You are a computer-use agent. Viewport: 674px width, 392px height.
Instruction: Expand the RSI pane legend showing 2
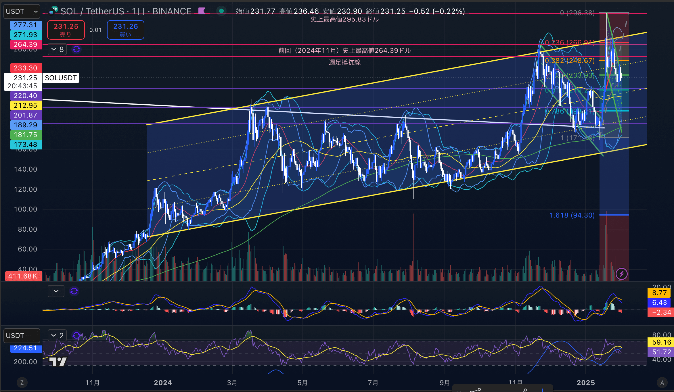tap(57, 335)
